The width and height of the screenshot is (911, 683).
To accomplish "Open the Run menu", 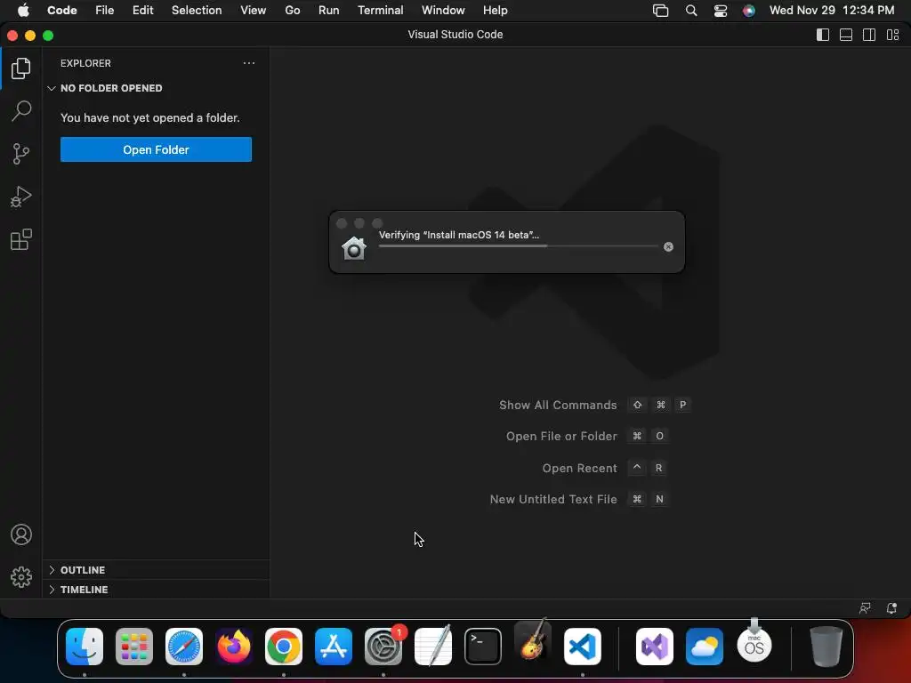I will point(329,11).
